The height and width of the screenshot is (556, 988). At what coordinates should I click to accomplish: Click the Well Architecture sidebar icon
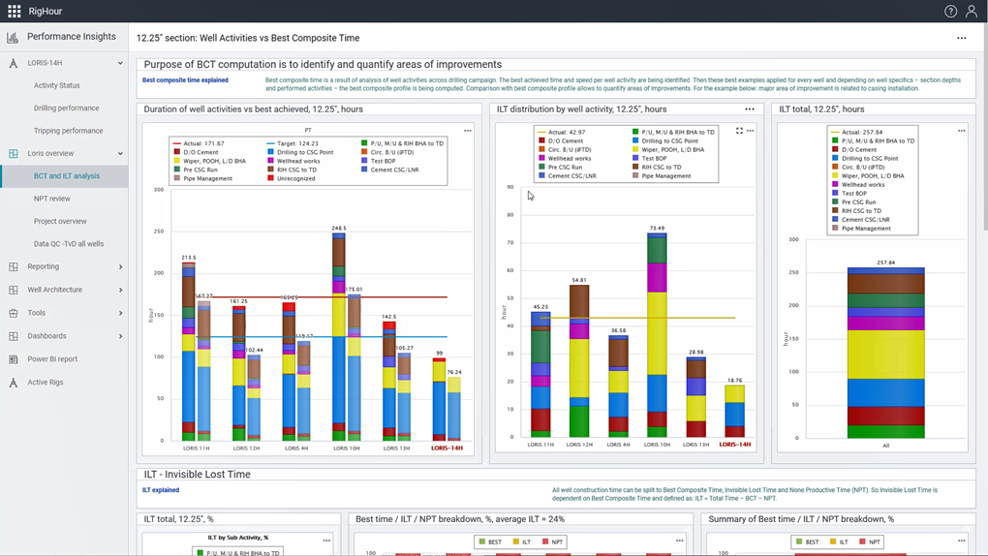pyautogui.click(x=14, y=290)
